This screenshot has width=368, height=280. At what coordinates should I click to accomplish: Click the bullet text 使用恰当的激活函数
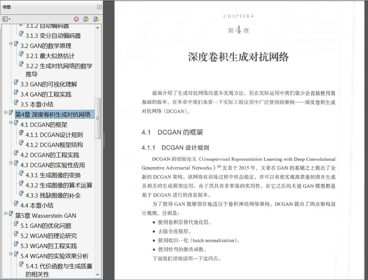click(x=182, y=249)
